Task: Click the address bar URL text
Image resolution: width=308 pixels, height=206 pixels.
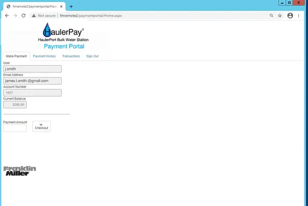Action: click(91, 15)
